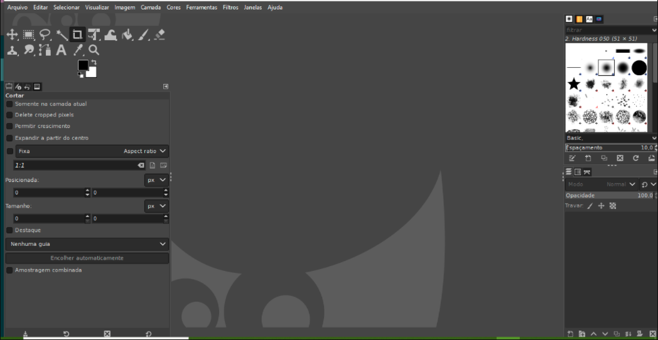This screenshot has width=658, height=340.
Task: Select the Unified Transform tool
Action: 94,35
